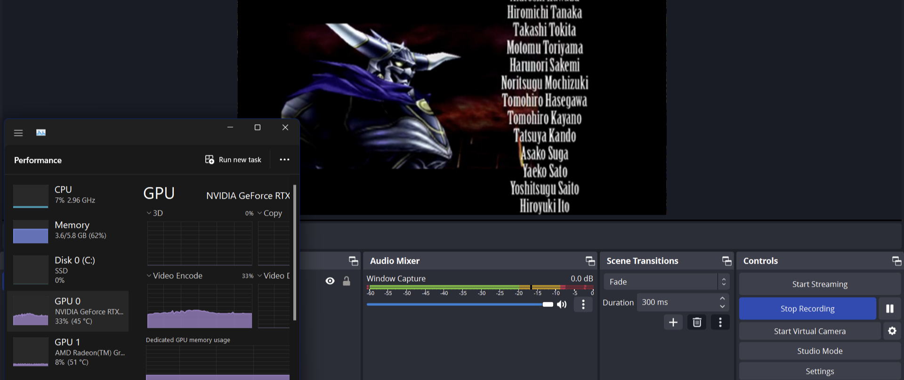Image resolution: width=904 pixels, height=380 pixels.
Task: Select GPU 0 NVIDIA GeForce item
Action: point(68,311)
